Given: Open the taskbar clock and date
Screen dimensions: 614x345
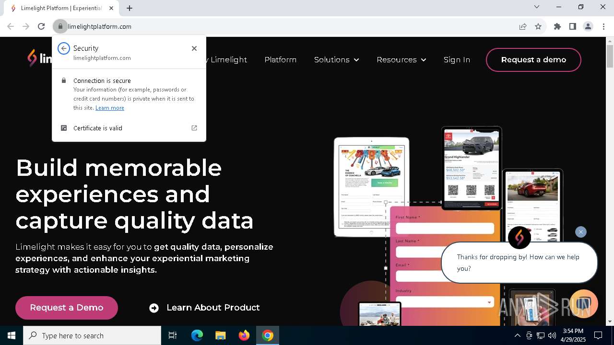Looking at the screenshot, I should (573, 335).
